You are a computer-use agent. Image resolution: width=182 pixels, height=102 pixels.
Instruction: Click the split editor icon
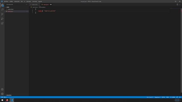(x=177, y=5)
